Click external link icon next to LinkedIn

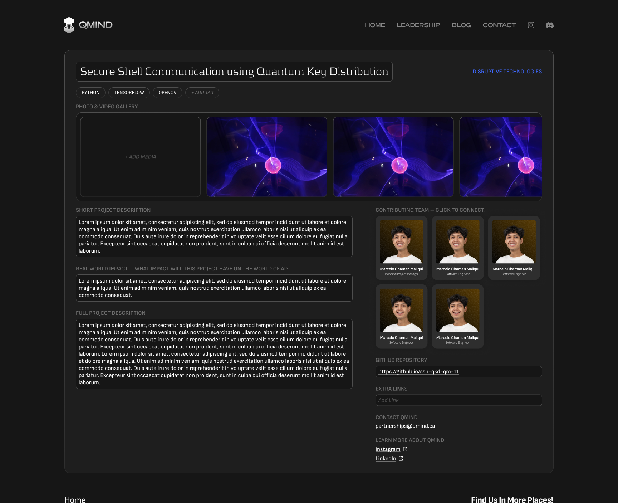(401, 459)
